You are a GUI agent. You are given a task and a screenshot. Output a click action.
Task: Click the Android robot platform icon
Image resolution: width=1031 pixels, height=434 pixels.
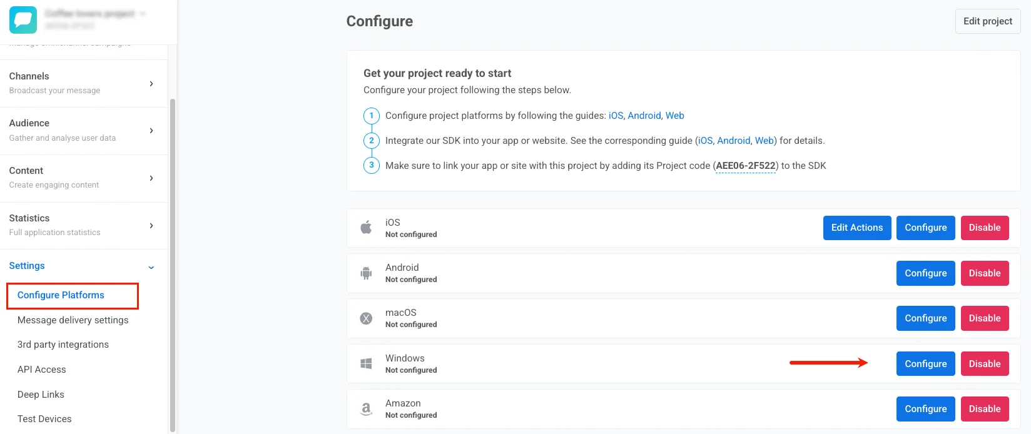tap(367, 273)
